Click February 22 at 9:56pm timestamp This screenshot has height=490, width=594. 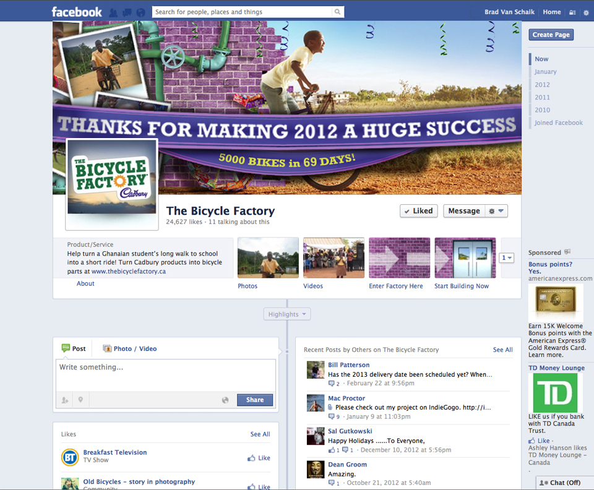tap(381, 383)
